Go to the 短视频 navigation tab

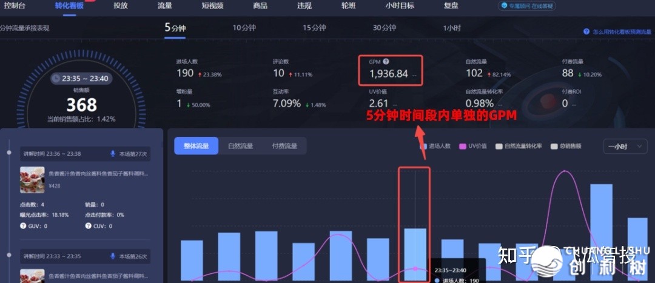click(212, 6)
